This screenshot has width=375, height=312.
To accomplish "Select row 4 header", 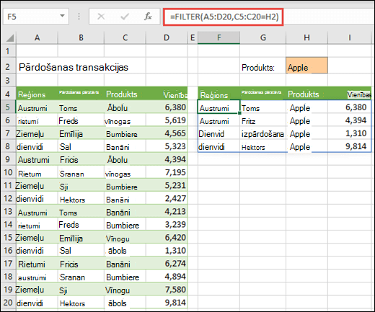I will coord(8,94).
